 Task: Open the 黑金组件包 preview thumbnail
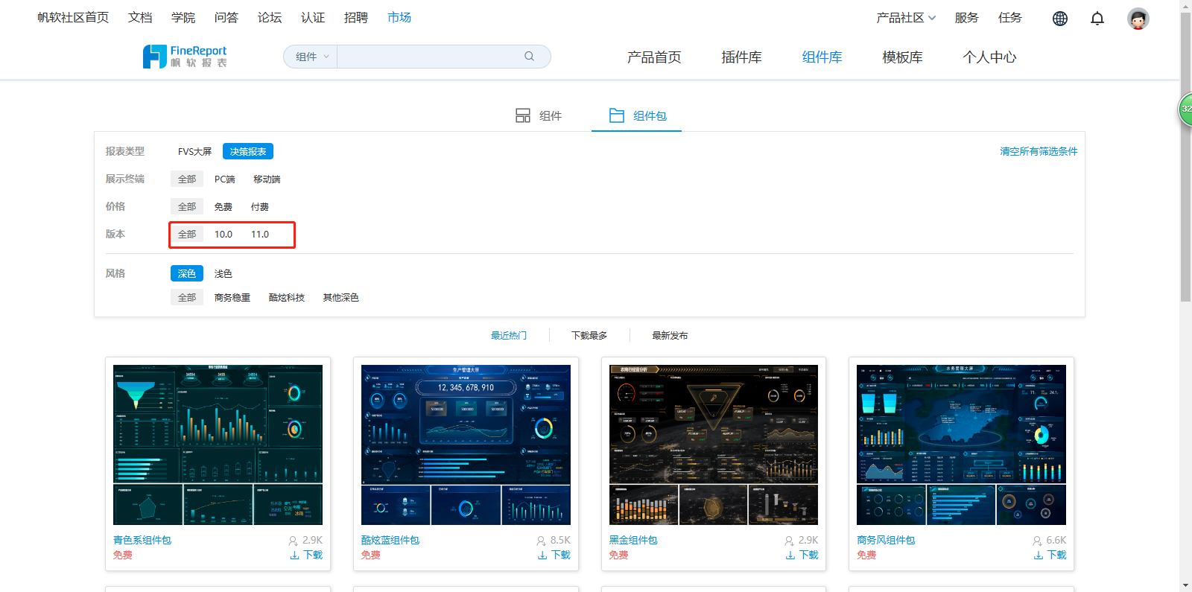point(713,445)
